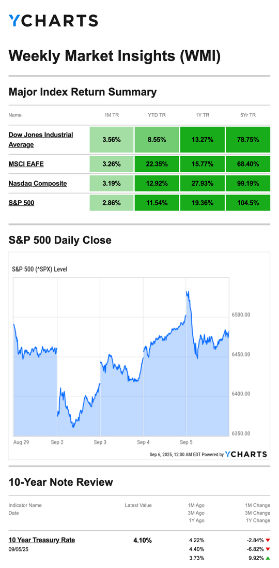
Task: Click green up arrow beside 9.92%
Action: click(268, 558)
